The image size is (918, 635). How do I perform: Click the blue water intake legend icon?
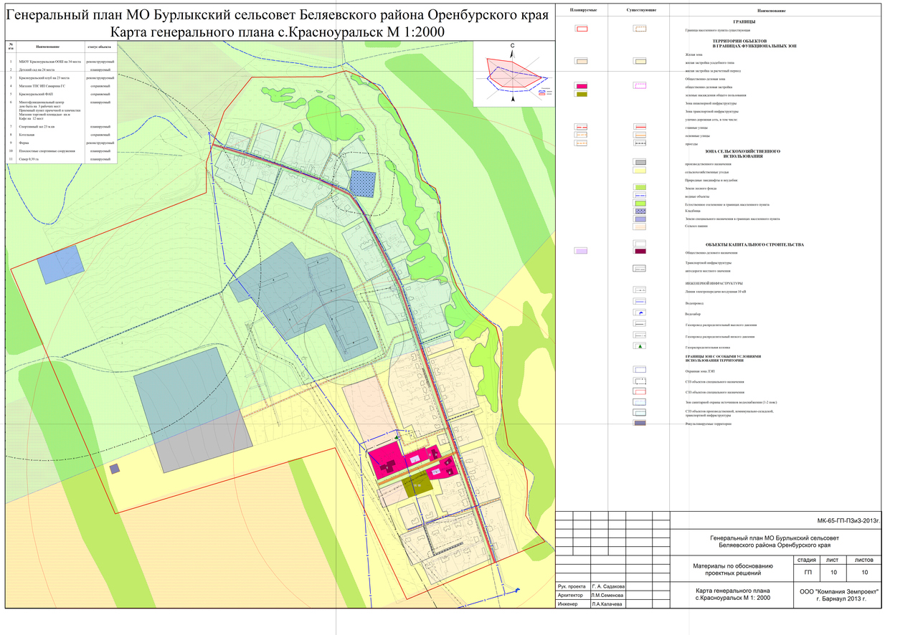click(640, 312)
